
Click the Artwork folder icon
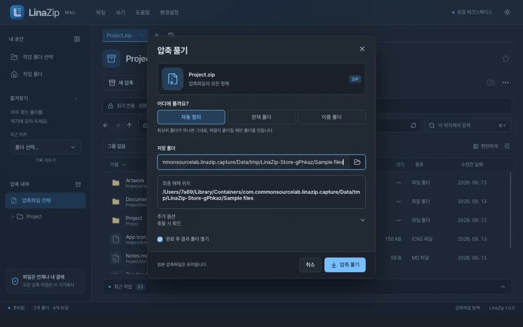[x=116, y=183]
